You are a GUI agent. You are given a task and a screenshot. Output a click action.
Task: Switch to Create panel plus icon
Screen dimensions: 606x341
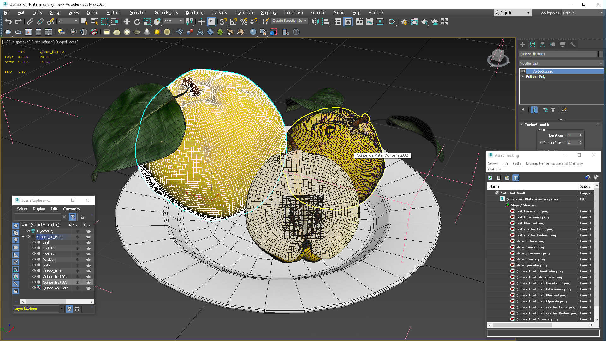(522, 45)
